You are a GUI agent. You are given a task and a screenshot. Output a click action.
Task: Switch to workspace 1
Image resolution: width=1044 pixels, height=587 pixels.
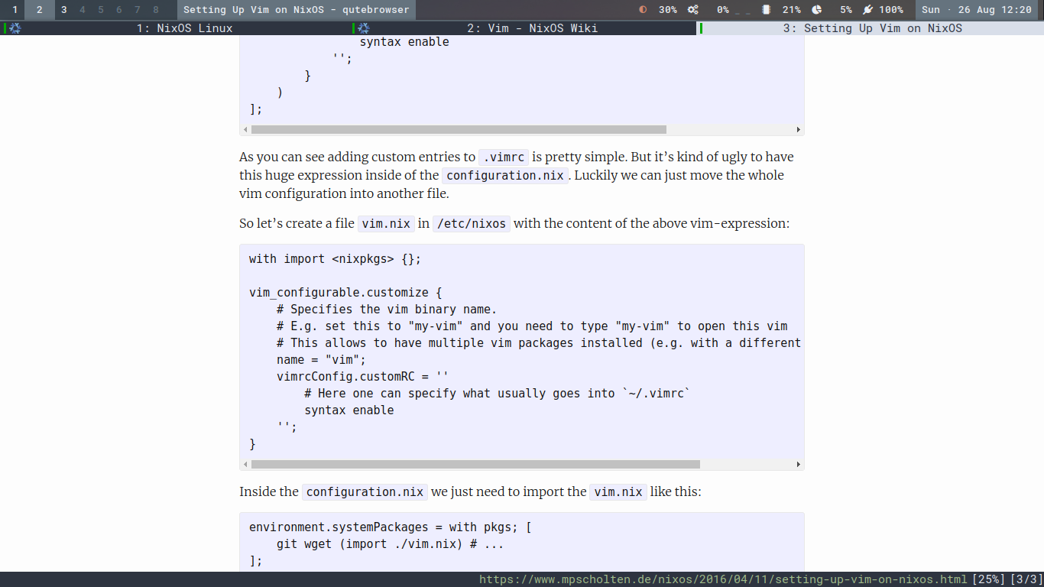tap(15, 10)
